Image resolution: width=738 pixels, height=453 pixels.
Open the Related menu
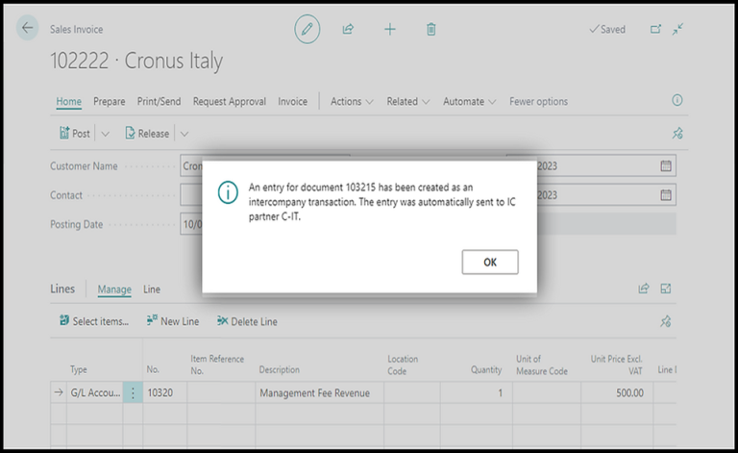point(408,101)
